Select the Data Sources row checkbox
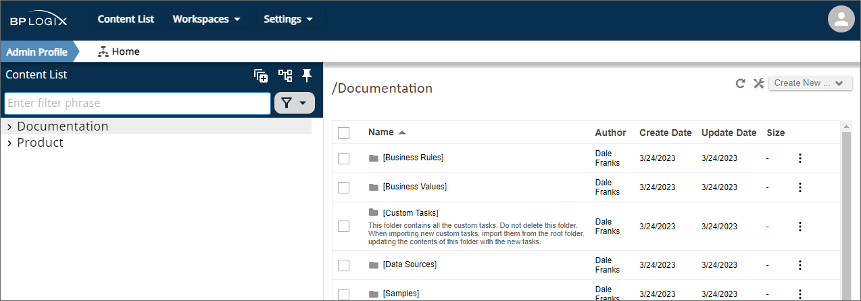The width and height of the screenshot is (861, 301). pyautogui.click(x=343, y=265)
